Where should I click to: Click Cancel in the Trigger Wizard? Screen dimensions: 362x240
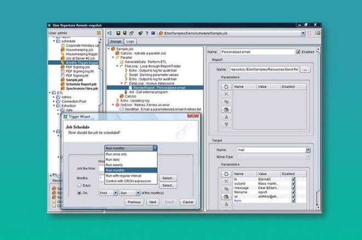click(187, 202)
